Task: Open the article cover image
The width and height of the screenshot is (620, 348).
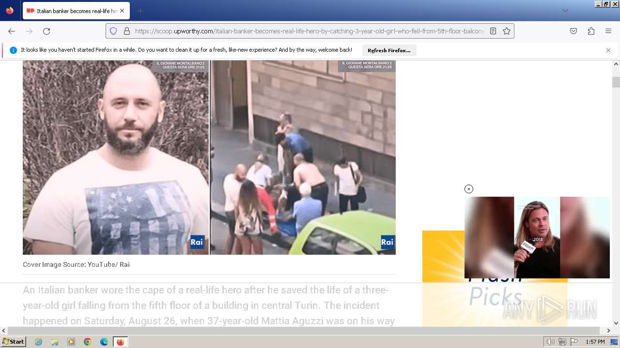Action: click(209, 157)
